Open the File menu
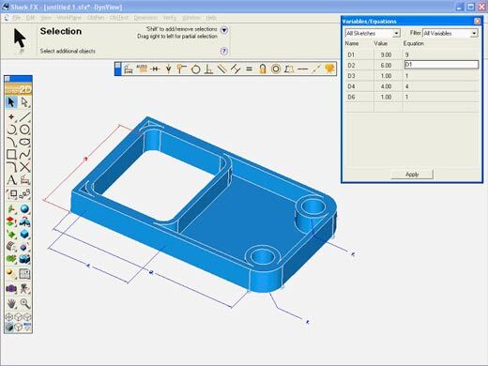This screenshot has height=366, width=488. tap(16, 18)
